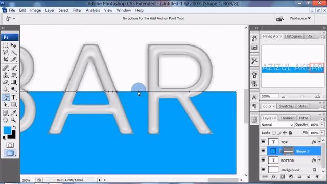Open the status bar info arrow
This screenshot has height=184, width=327.
(x=100, y=180)
